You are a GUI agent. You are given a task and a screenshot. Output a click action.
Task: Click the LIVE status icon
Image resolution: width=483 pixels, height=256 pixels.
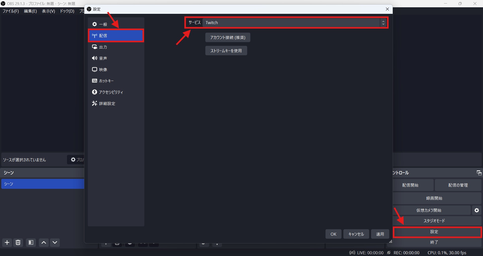coord(352,253)
